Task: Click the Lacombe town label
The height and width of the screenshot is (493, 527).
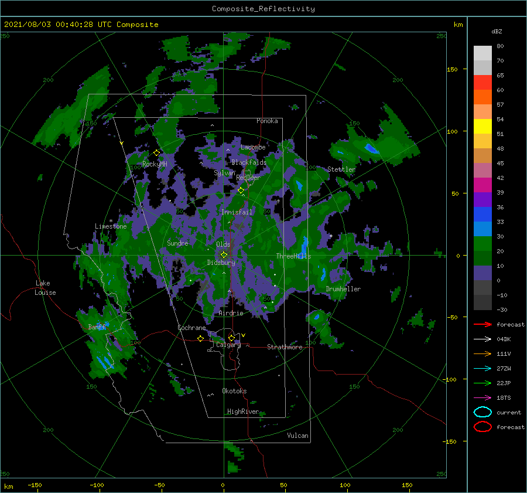Action: (x=253, y=147)
